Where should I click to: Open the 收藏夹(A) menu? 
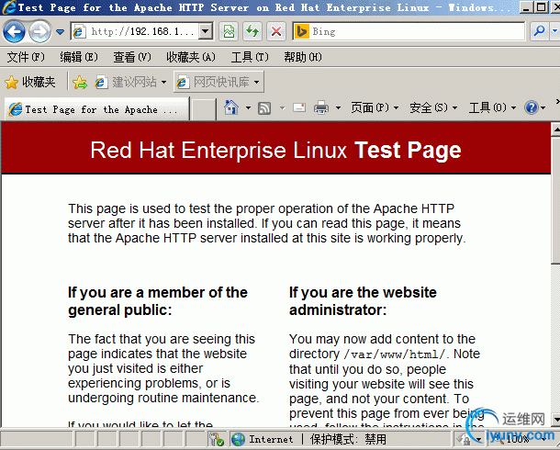coord(191,57)
